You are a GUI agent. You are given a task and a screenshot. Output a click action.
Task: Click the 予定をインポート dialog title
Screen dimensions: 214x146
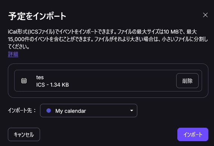[37, 16]
